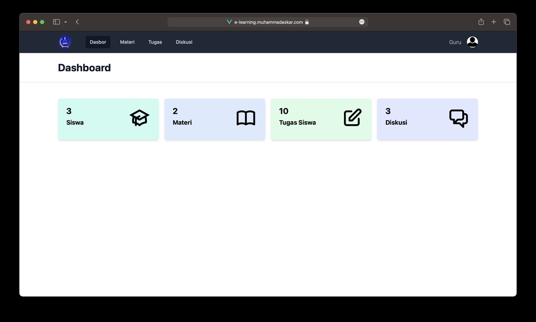Select the pencil icon on Tugas Siswa card

coord(352,118)
